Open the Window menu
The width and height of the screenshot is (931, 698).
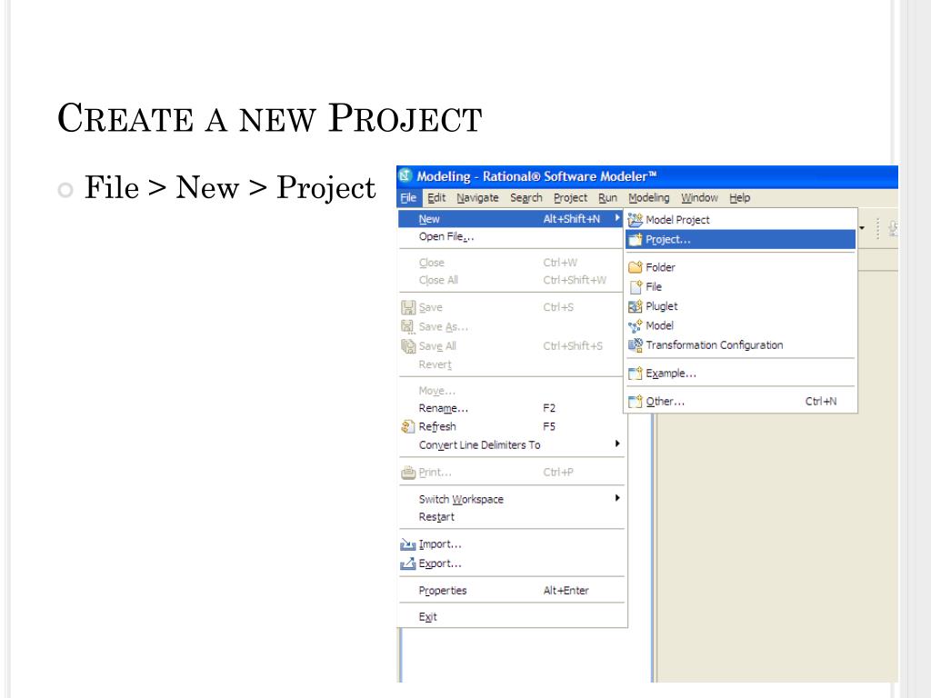[699, 197]
